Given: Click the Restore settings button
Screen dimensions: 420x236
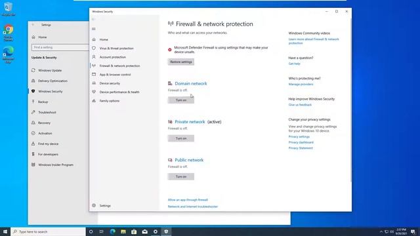Looking at the screenshot, I should (x=181, y=62).
